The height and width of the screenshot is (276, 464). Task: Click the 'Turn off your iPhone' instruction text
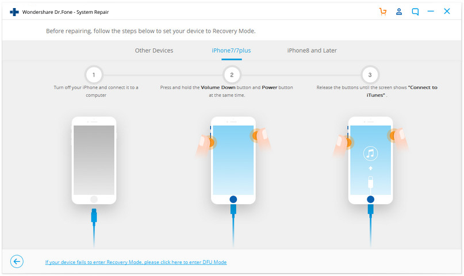96,91
